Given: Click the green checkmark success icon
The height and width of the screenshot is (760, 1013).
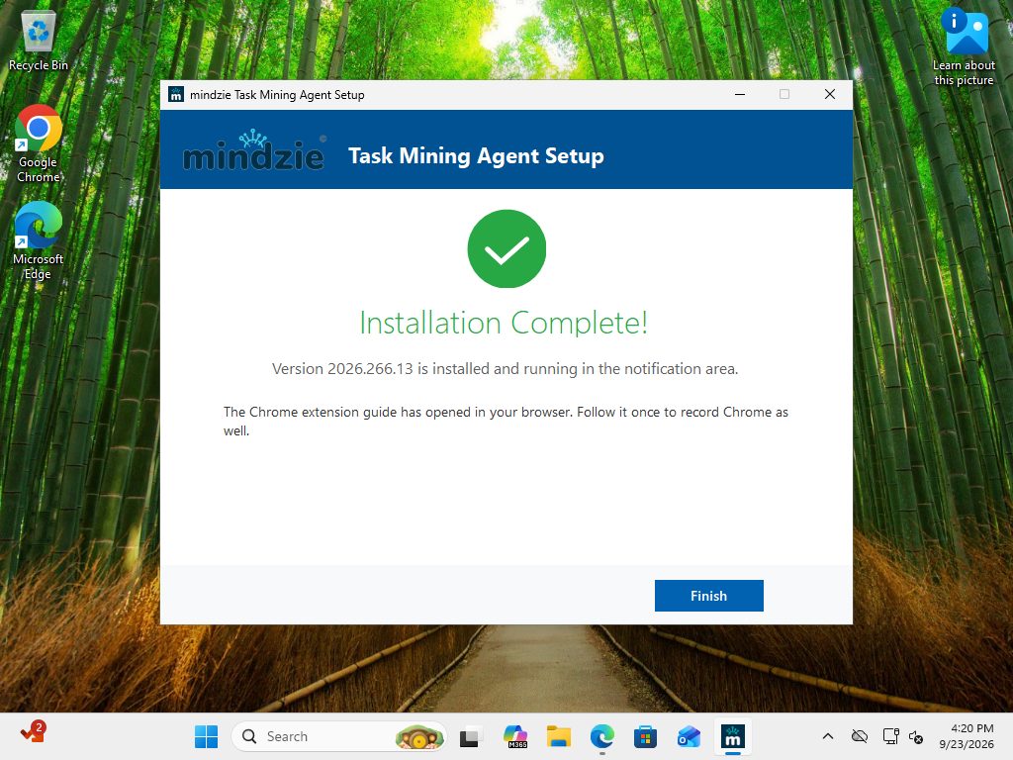Looking at the screenshot, I should pyautogui.click(x=506, y=248).
